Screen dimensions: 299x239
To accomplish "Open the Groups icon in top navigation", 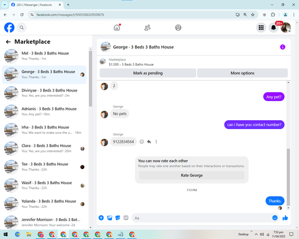I will tap(178, 27).
